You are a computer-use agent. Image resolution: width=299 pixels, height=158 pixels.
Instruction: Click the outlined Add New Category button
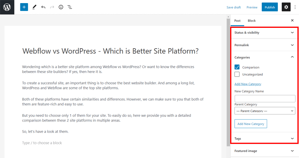coord(251,124)
